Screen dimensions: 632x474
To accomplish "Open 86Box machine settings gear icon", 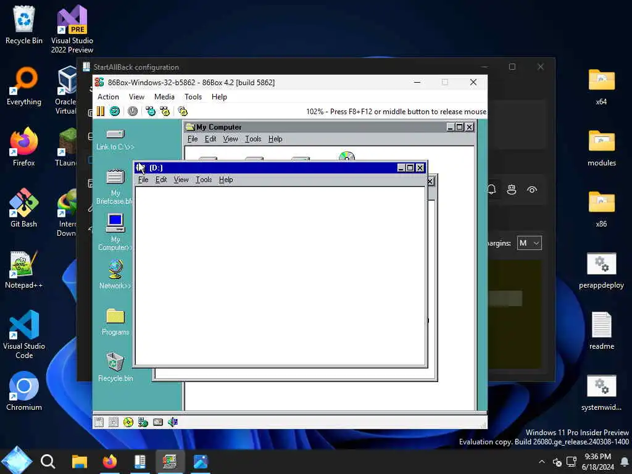I will [183, 111].
